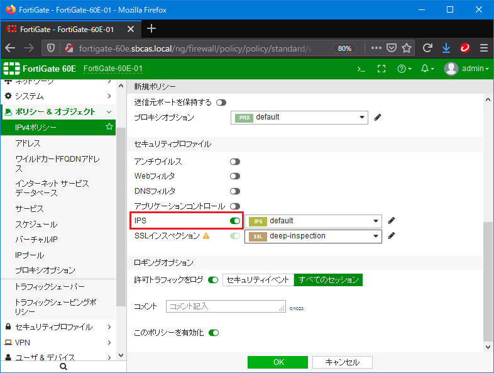Expand ユーザ & デバイス sidebar menu
Viewport: 494px width, 373px height.
(58, 357)
